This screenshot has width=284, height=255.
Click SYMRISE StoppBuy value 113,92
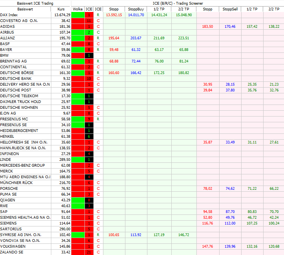click(136, 235)
